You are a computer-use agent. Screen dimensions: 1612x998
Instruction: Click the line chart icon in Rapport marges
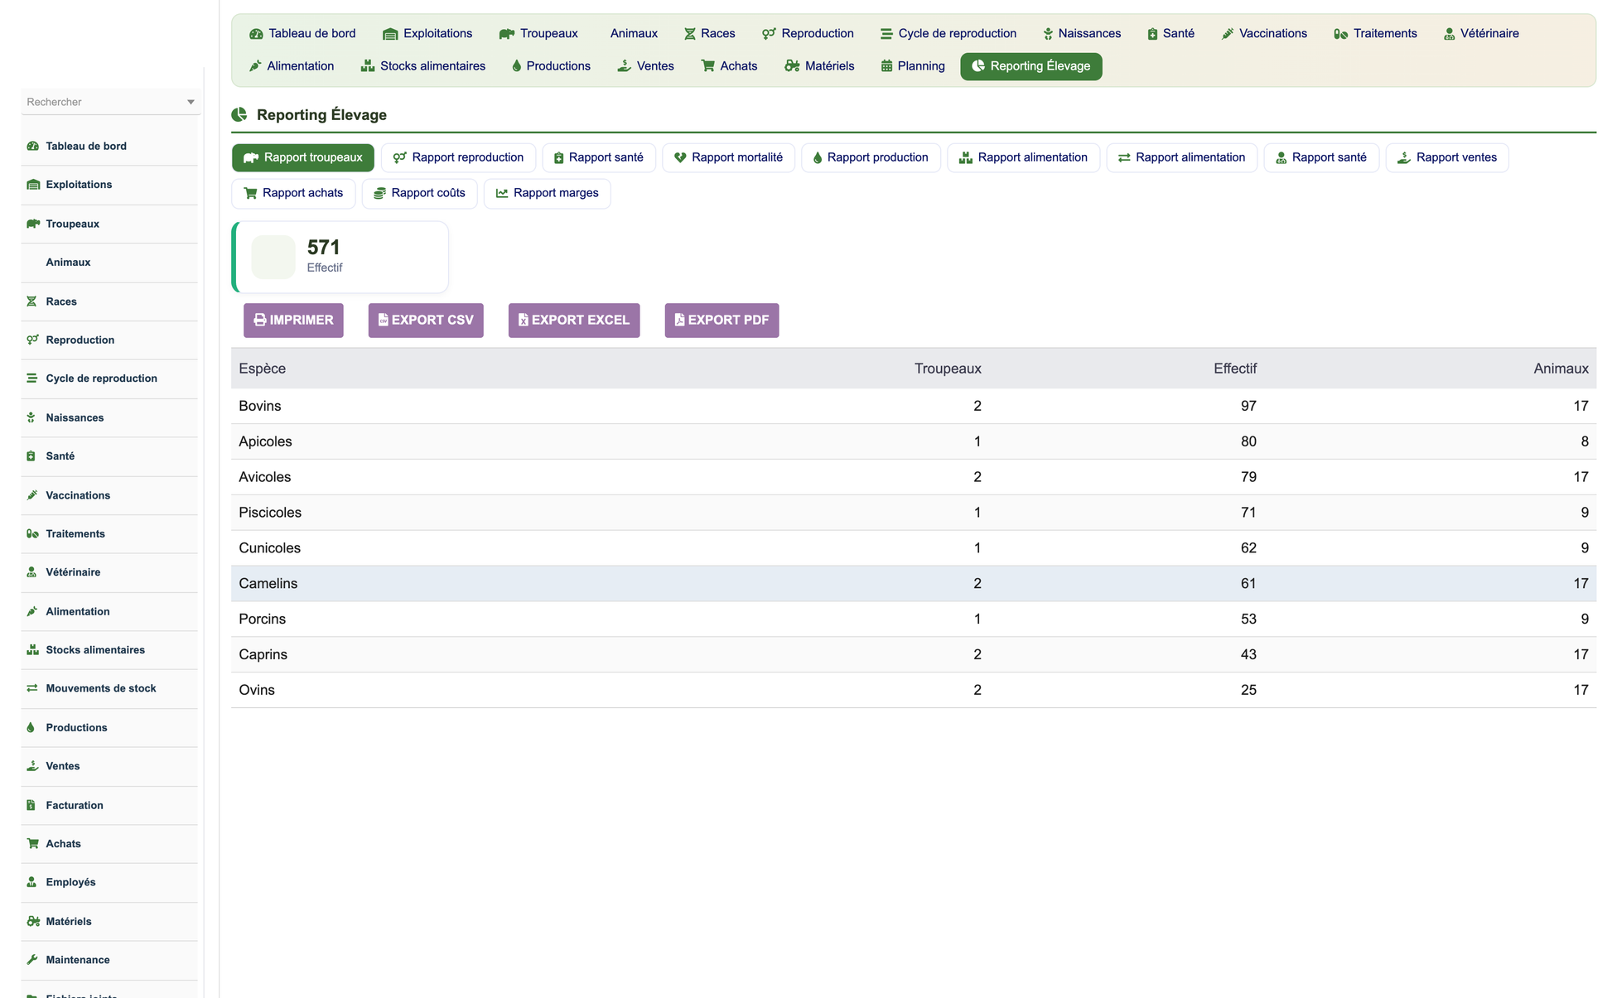(501, 193)
